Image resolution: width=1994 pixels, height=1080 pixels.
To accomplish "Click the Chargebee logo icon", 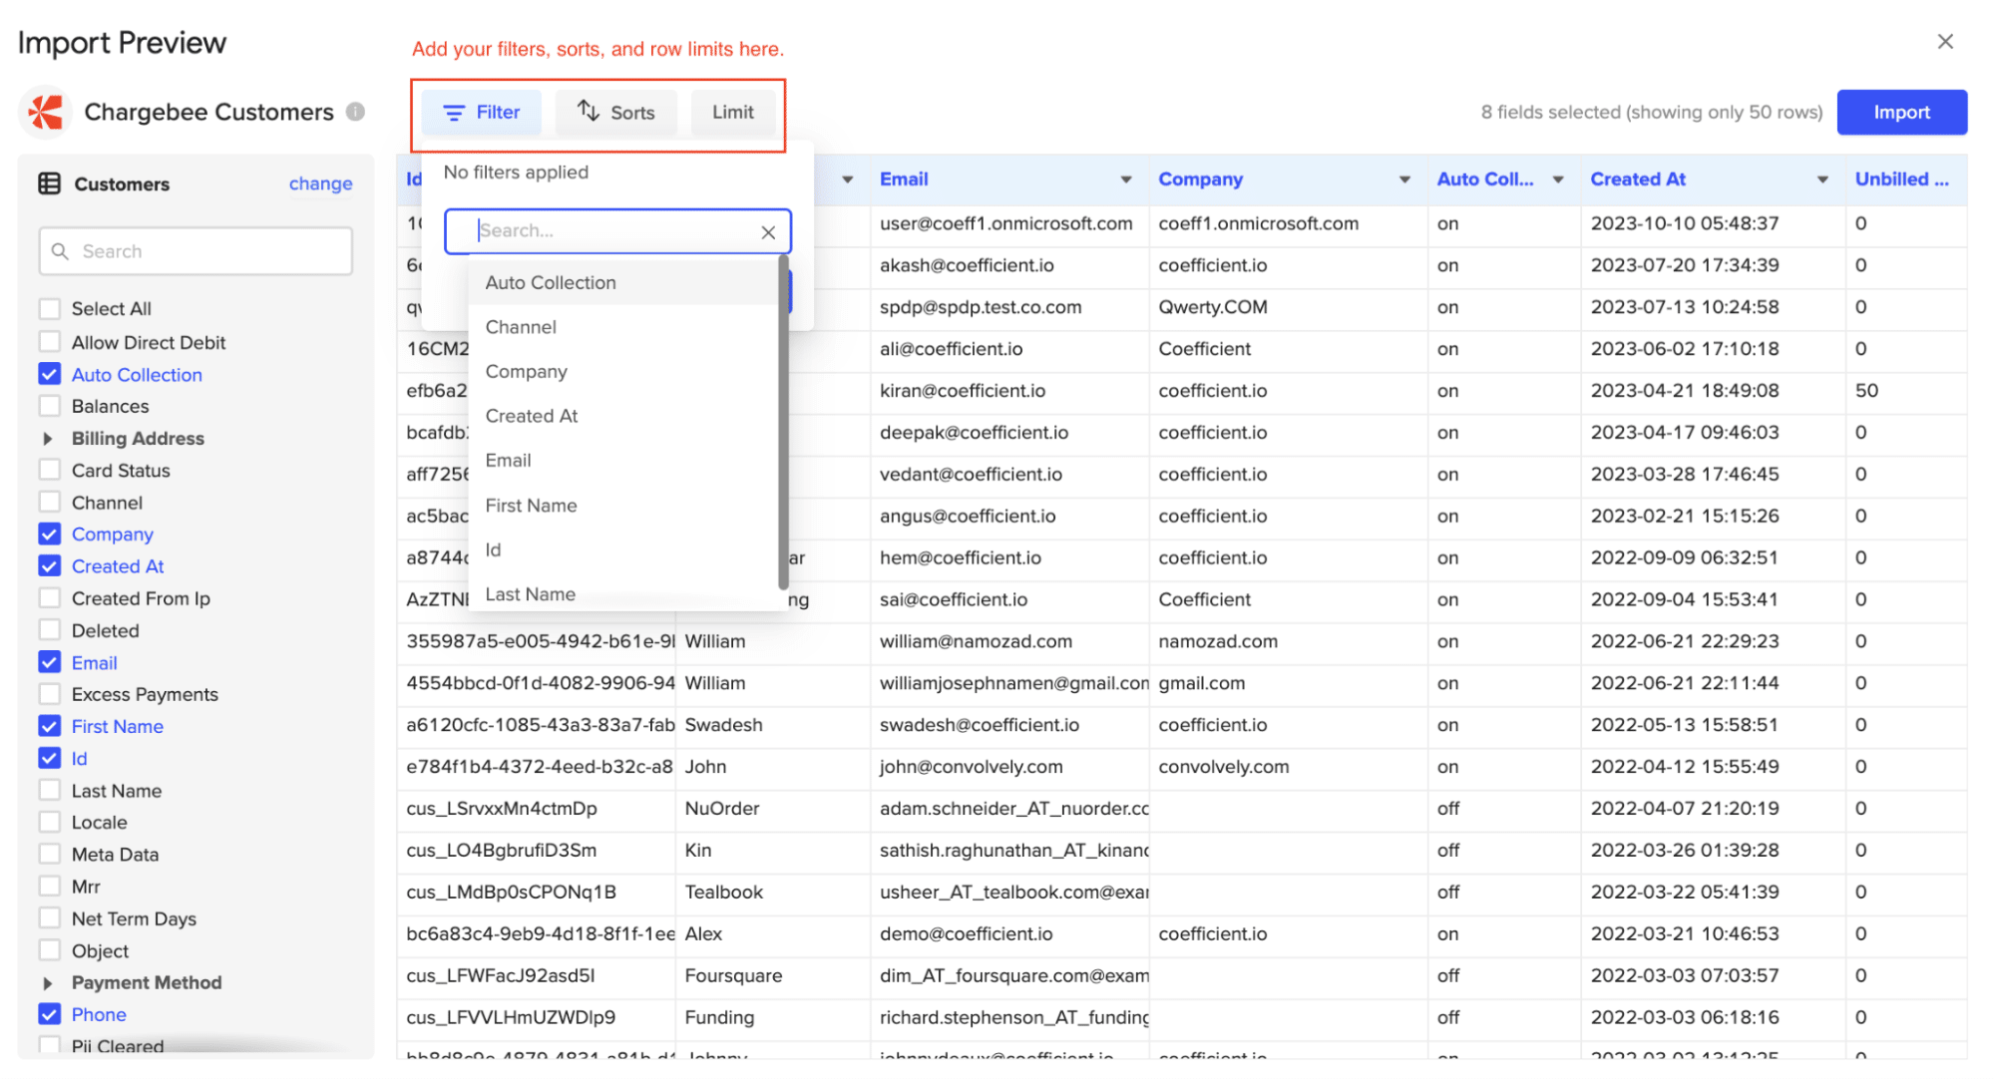I will pos(45,112).
